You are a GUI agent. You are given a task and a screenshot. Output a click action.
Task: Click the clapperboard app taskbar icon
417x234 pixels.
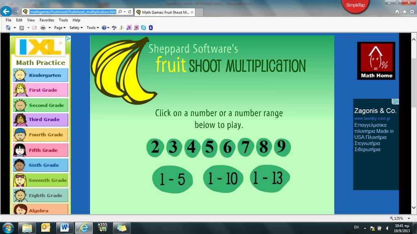point(103,228)
